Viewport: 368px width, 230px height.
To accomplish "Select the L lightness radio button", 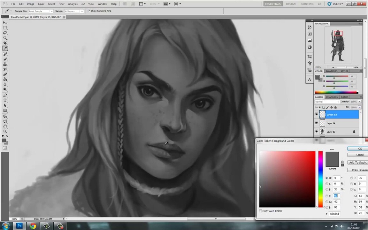I will pyautogui.click(x=351, y=178).
